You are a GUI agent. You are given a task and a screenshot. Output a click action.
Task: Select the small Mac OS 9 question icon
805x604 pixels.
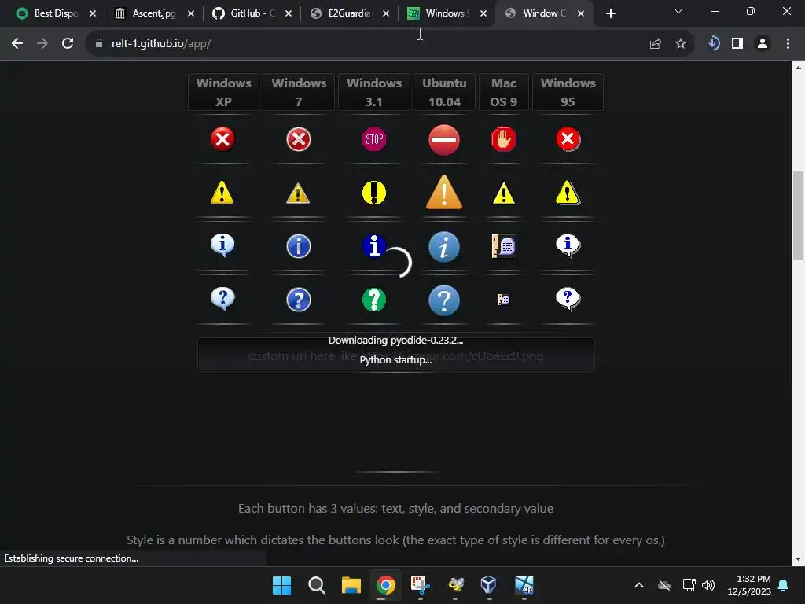tap(504, 300)
